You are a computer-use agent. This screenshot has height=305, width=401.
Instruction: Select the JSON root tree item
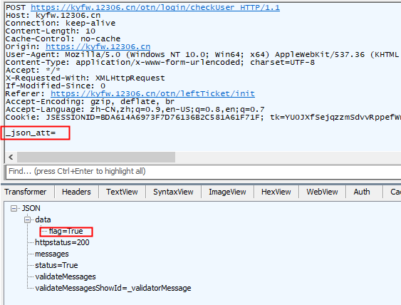click(x=31, y=208)
